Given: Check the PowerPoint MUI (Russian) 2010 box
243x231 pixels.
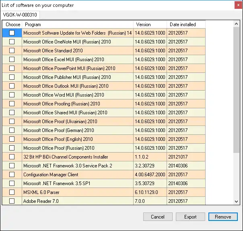Looking at the screenshot, I should coord(12,68).
